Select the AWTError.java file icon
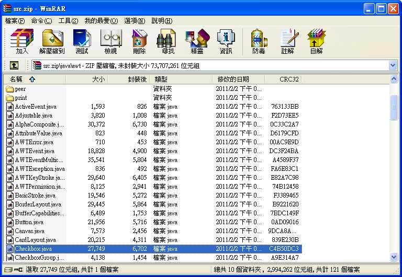Image resolution: width=402 pixels, height=277 pixels. 10,142
